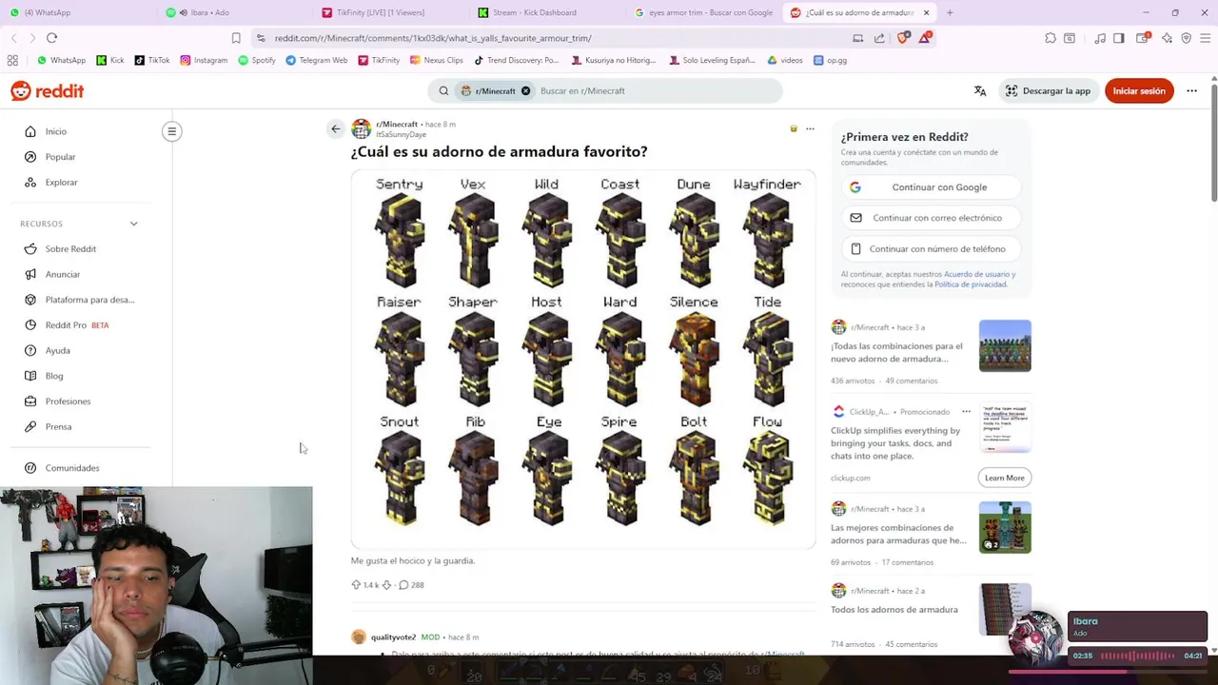1218x685 pixels.
Task: Open the 288 comments icon
Action: (x=411, y=585)
